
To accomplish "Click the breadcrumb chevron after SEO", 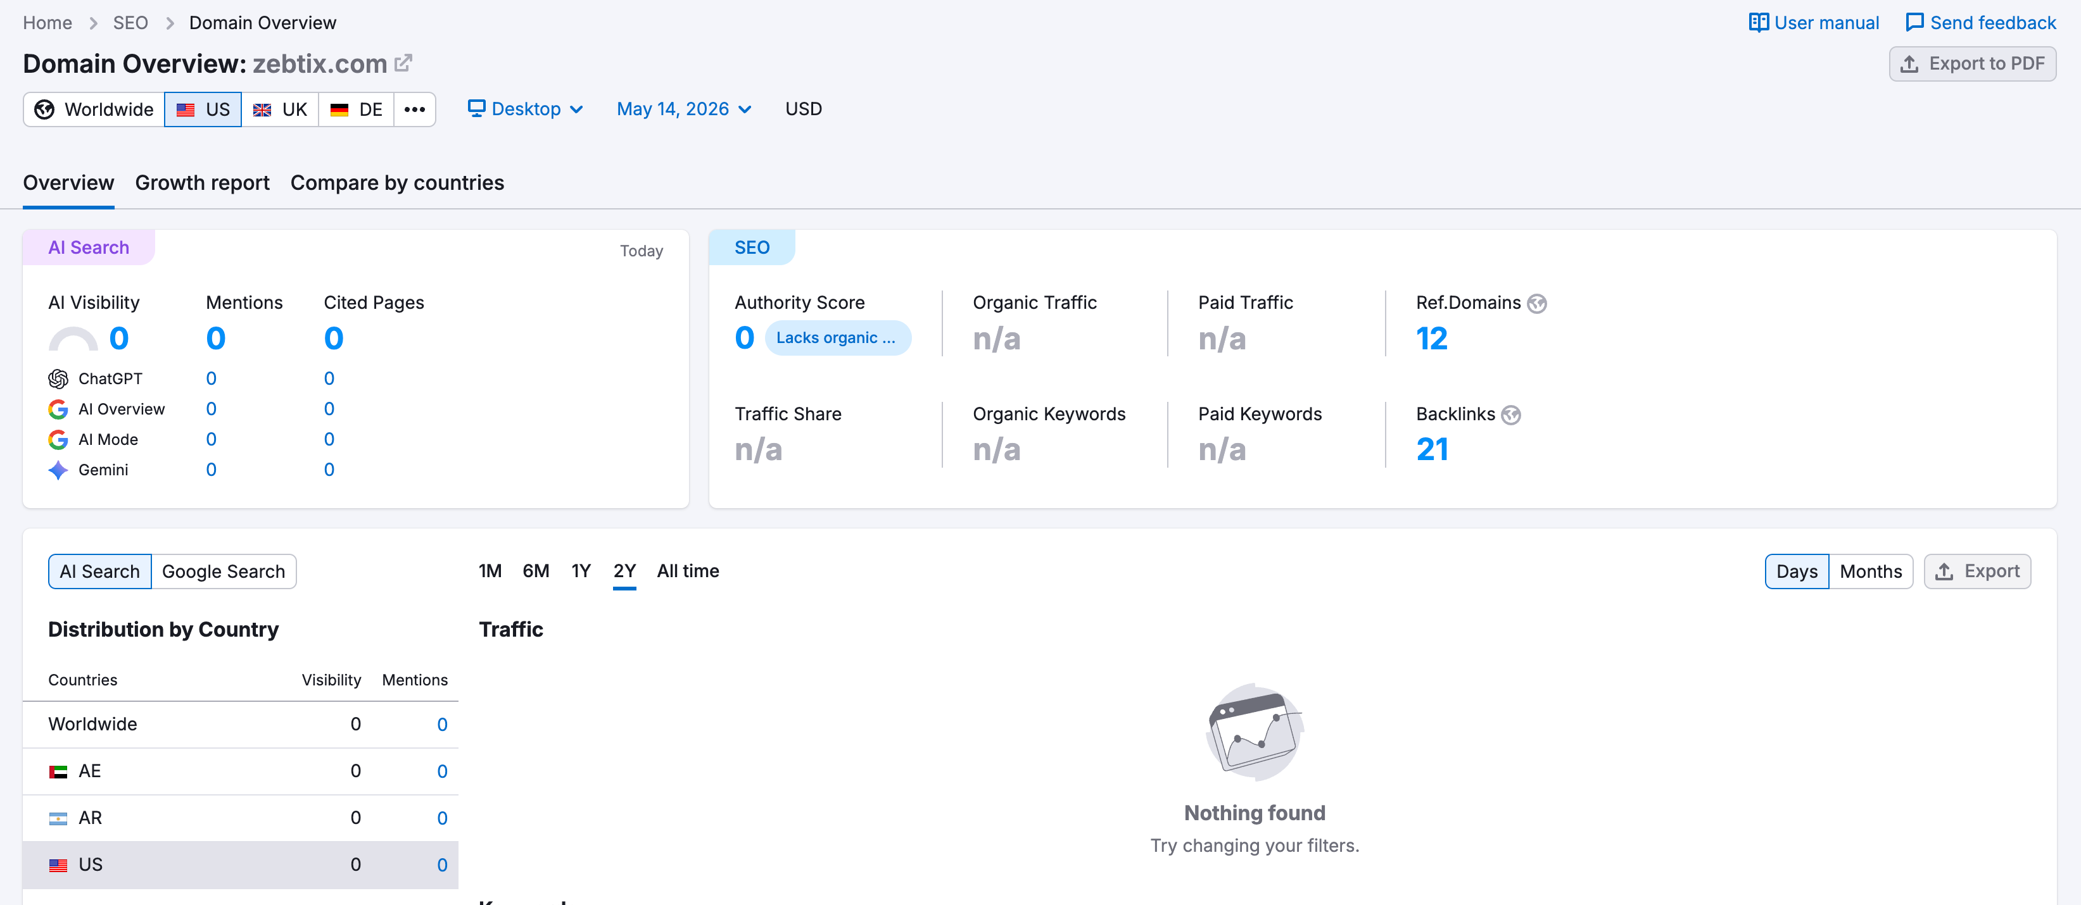I will (170, 23).
